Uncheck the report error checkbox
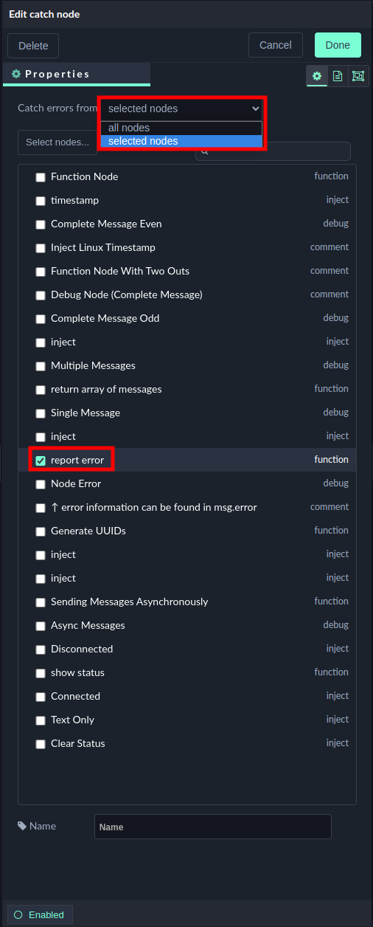 click(41, 461)
